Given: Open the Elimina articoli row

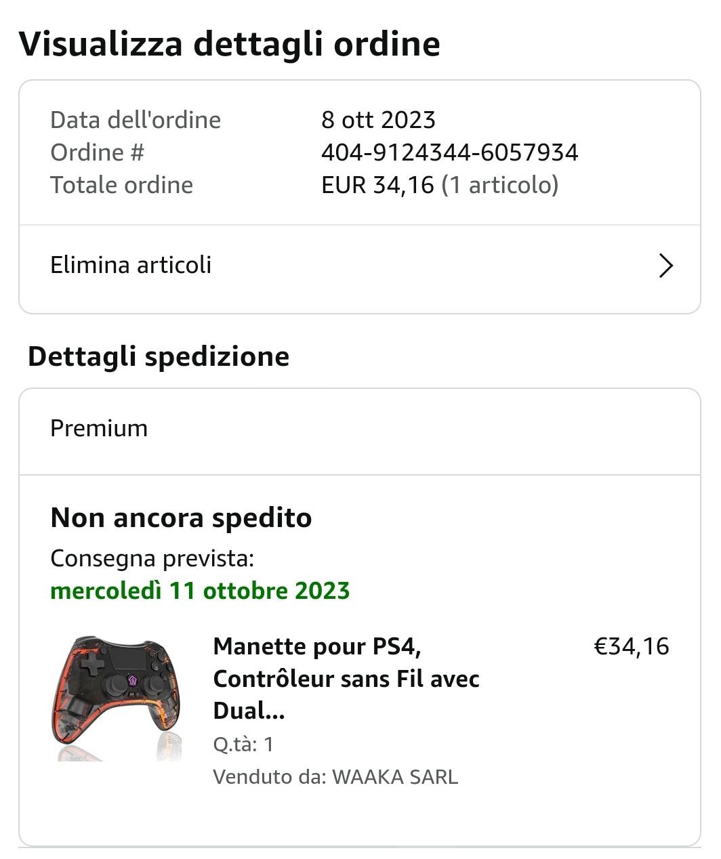Looking at the screenshot, I should (130, 265).
